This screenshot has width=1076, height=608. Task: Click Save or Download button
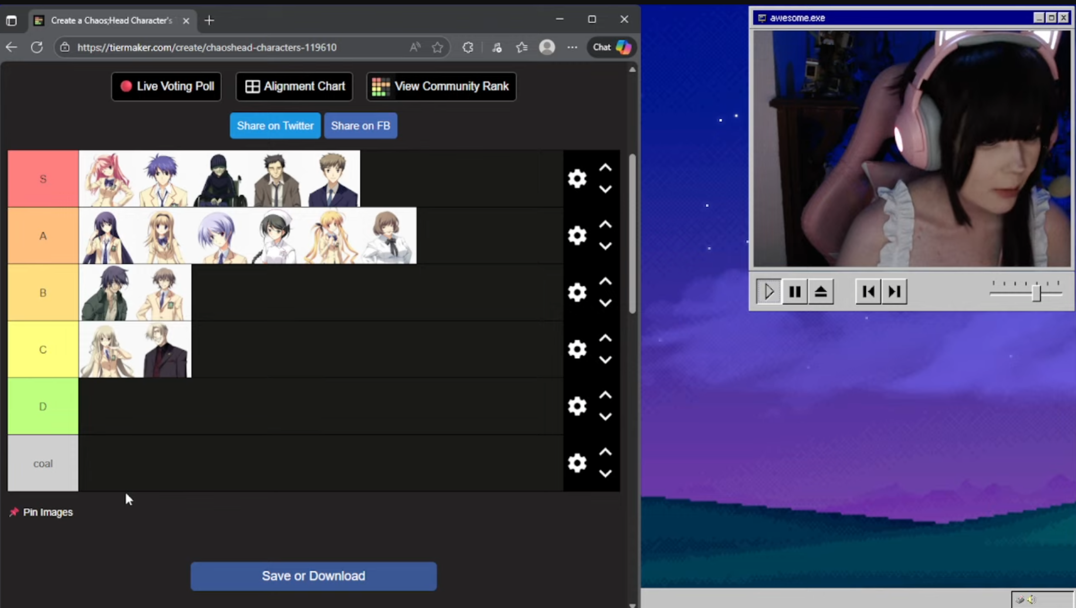coord(313,576)
